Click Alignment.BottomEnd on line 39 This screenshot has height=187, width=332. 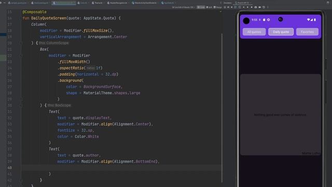tap(135, 162)
